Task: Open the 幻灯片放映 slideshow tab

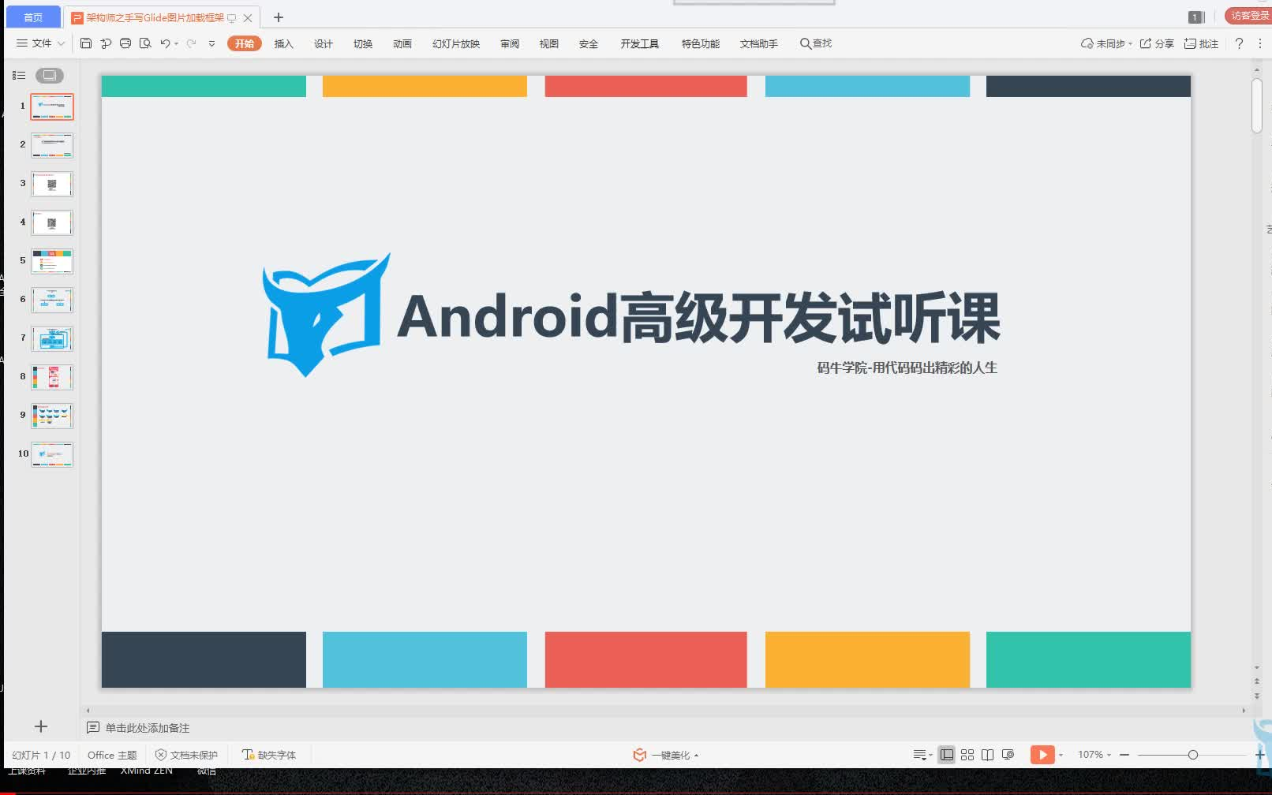Action: (456, 43)
